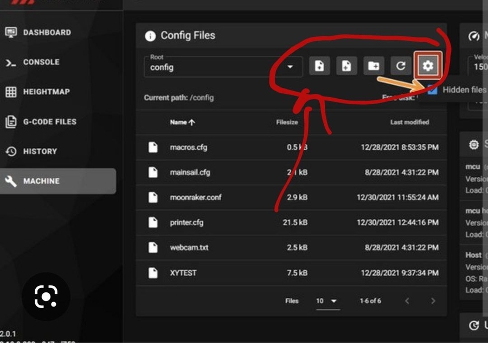The width and height of the screenshot is (488, 345).
Task: Sort by Last modified column header
Action: (409, 123)
